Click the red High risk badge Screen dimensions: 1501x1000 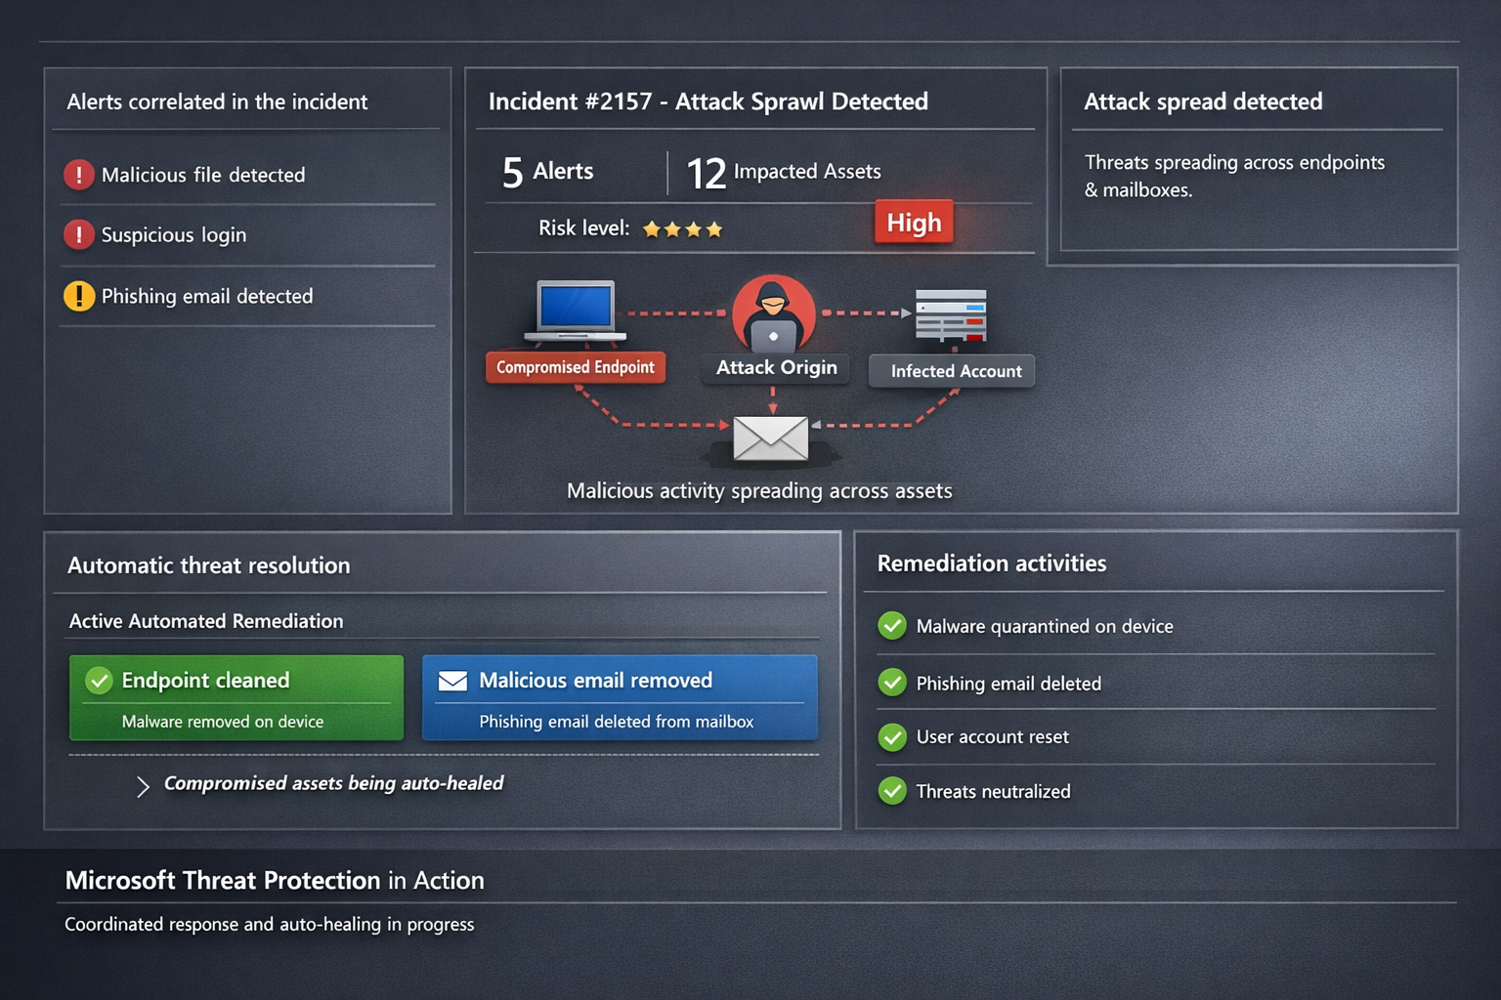pos(914,223)
